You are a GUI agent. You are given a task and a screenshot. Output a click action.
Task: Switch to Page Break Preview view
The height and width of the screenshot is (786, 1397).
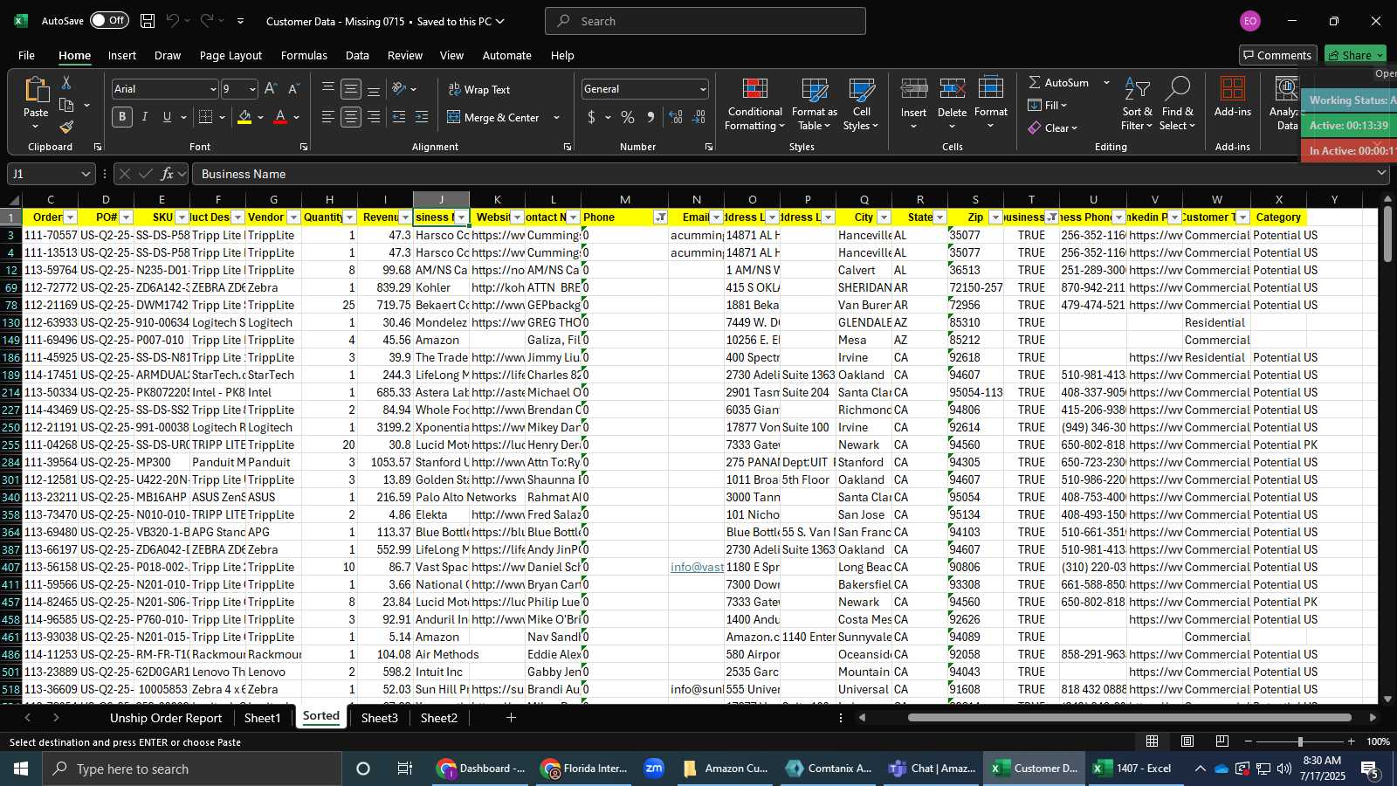pyautogui.click(x=1222, y=741)
